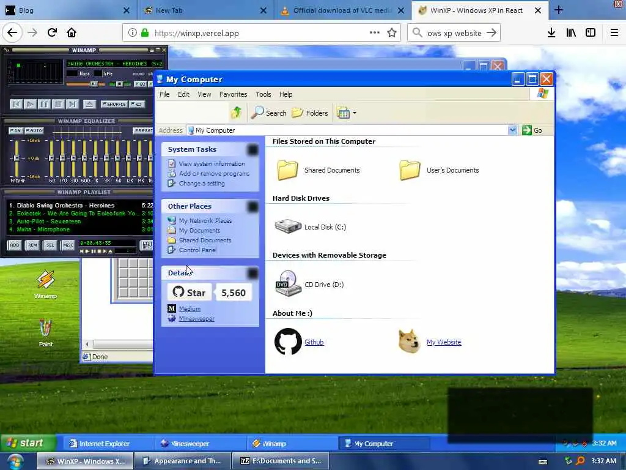Toggle equalizer ON button
Screen dimensions: 626x470
coord(15,131)
